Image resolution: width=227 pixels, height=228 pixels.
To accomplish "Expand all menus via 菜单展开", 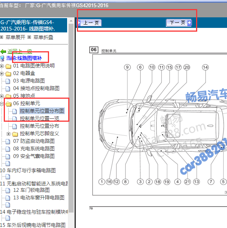I will (15, 37).
